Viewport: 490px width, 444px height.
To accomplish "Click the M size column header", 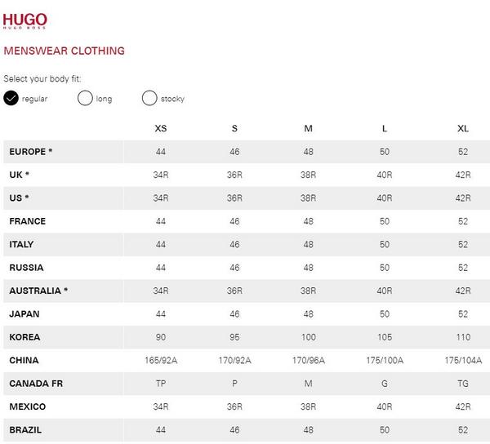I will click(308, 128).
